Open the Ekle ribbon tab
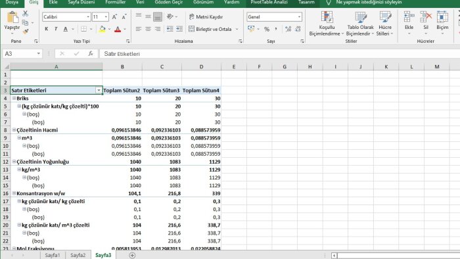 tap(53, 3)
